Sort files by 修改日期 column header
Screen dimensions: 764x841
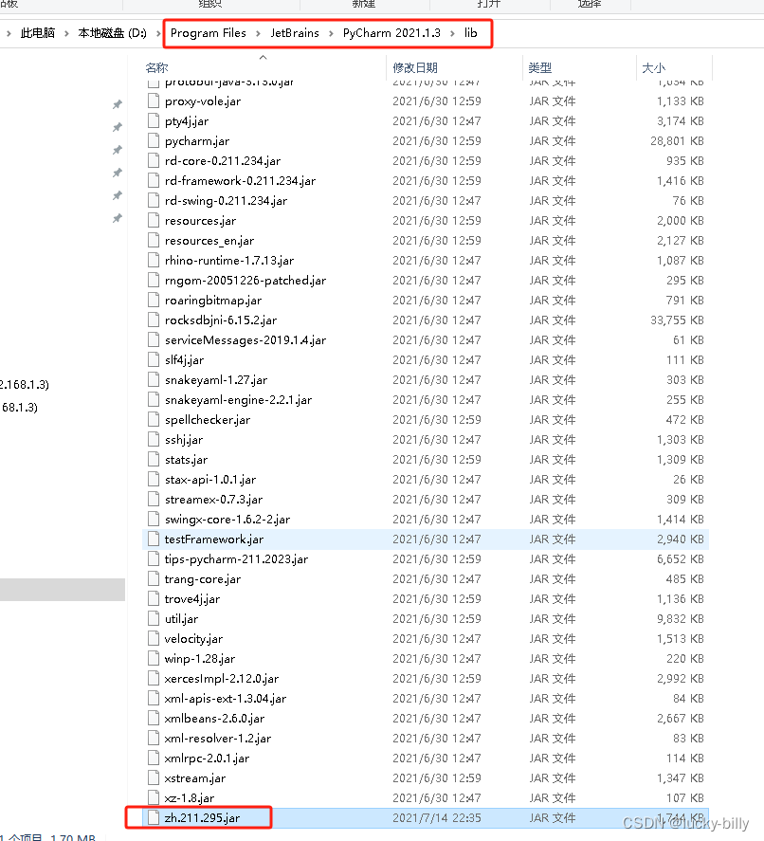[415, 67]
